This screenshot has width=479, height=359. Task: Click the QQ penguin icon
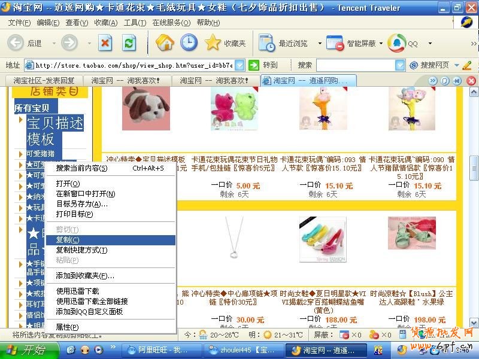pos(396,43)
